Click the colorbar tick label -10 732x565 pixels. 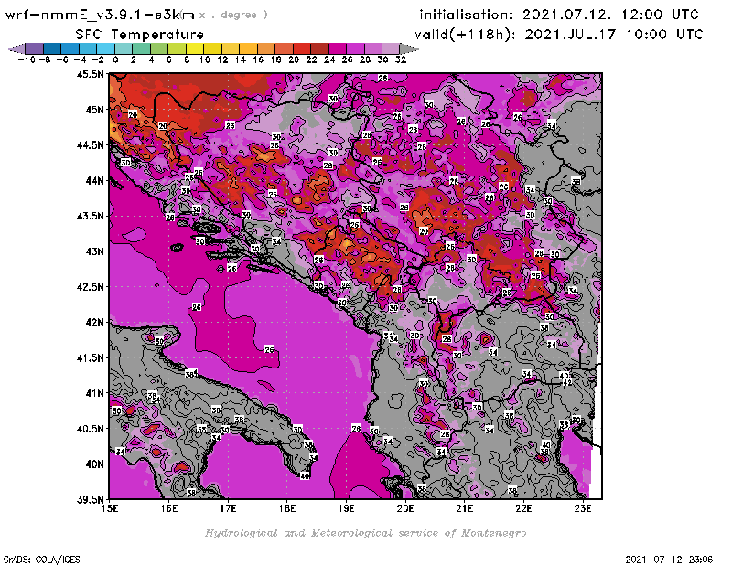point(27,59)
